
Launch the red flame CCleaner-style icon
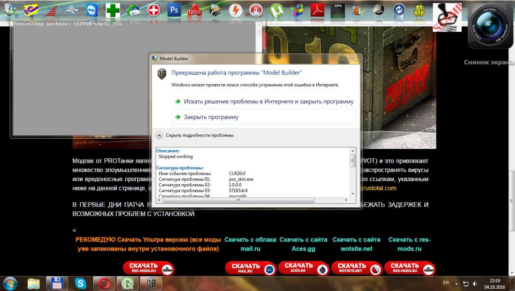(x=256, y=10)
